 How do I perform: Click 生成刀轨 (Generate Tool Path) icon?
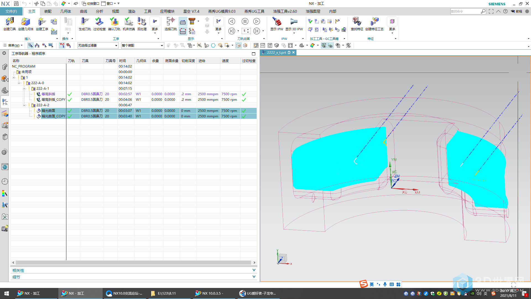(85, 24)
